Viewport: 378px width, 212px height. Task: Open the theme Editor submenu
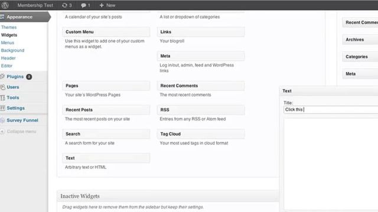coord(6,65)
